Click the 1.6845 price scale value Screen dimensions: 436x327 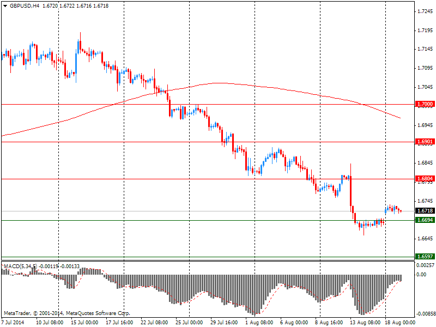click(426, 163)
